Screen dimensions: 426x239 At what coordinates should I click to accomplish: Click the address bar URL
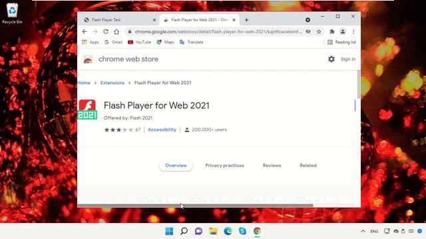pos(218,32)
